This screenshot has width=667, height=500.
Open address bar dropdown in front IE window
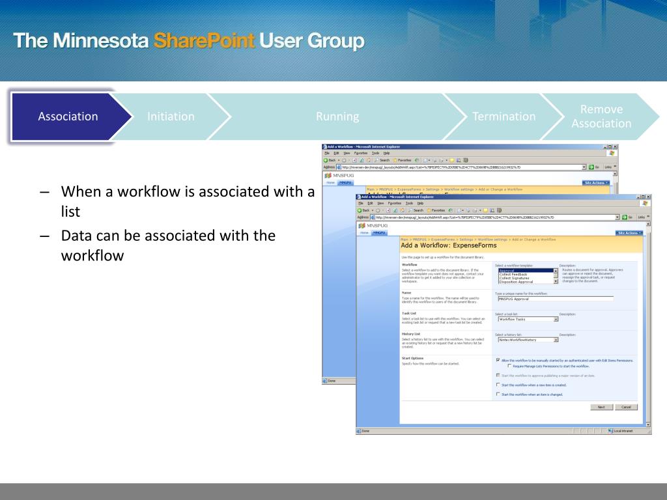click(x=617, y=217)
